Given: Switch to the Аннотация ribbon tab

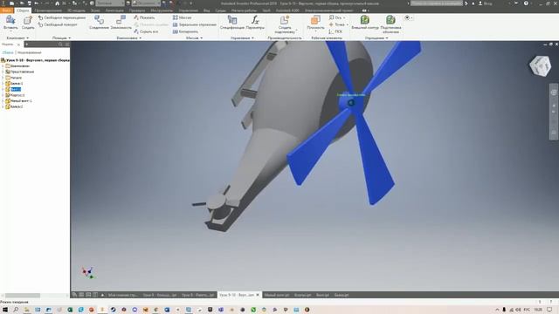Looking at the screenshot, I should point(114,10).
